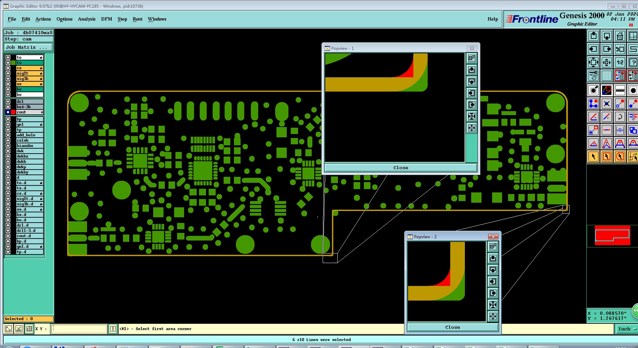Image resolution: width=638 pixels, height=348 pixels.
Task: Click zoom out icon in Popview 2
Action: tap(493, 316)
